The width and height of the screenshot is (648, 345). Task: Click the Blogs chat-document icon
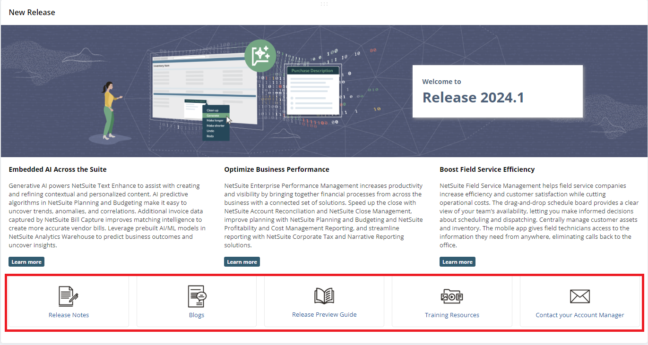click(197, 296)
